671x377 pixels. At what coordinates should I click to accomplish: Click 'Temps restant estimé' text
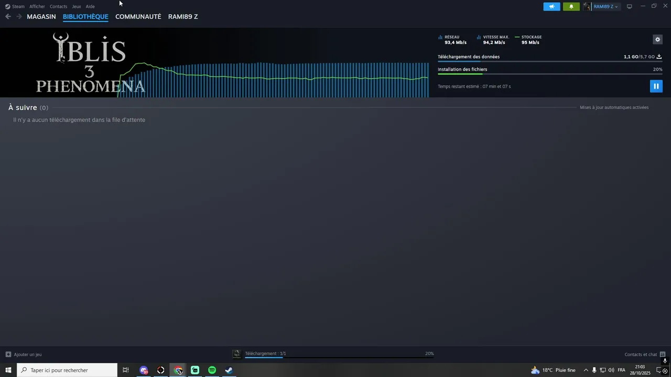coord(474,86)
